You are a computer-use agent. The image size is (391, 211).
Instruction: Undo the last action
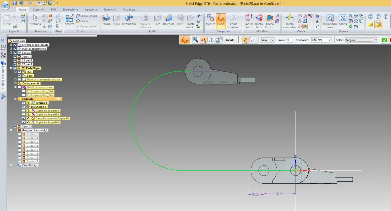point(21,3)
